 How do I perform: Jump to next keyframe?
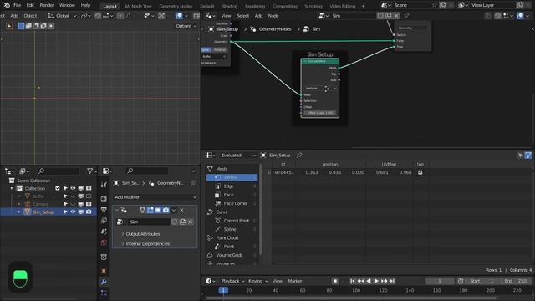(x=385, y=281)
